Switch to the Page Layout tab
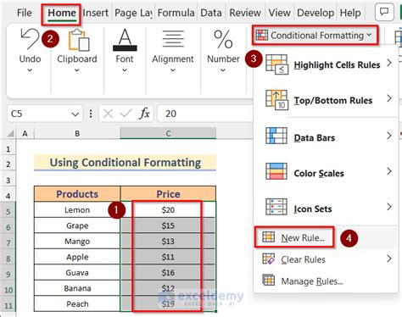The height and width of the screenshot is (317, 402). (x=133, y=13)
